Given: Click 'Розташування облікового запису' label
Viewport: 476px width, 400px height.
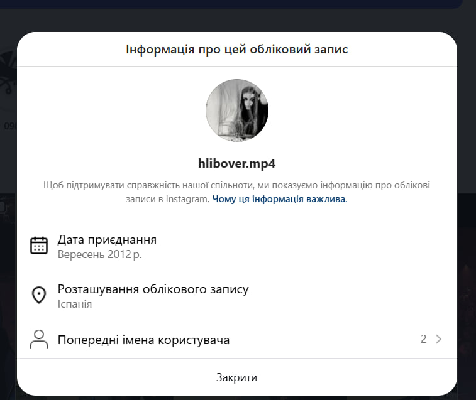Looking at the screenshot, I should 153,289.
